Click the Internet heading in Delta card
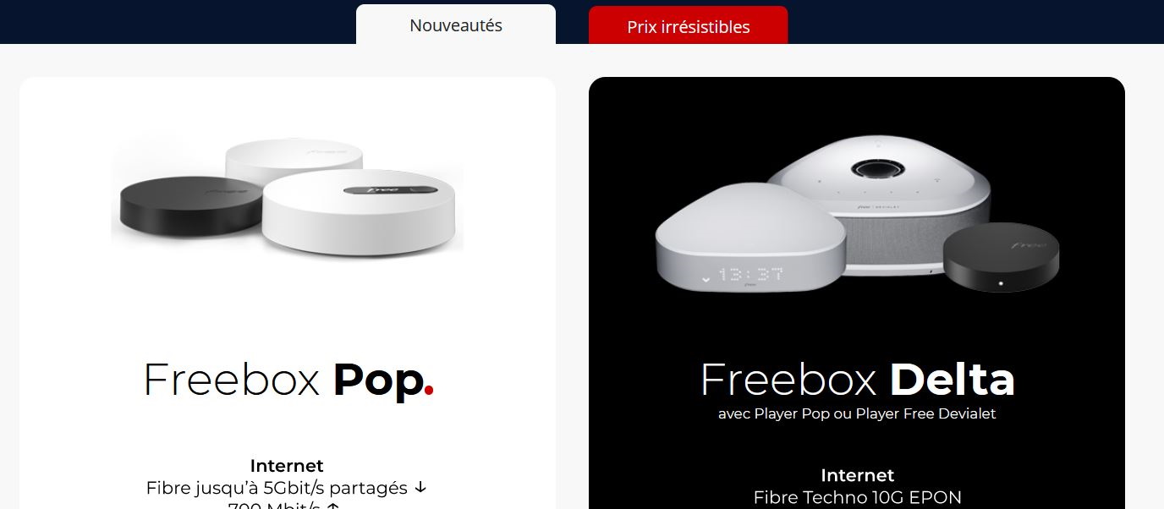Image resolution: width=1164 pixels, height=509 pixels. (x=857, y=475)
